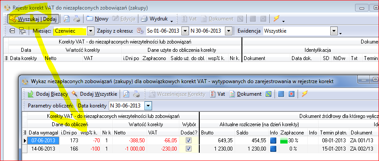Click the Czerwiec month field
The height and width of the screenshot is (161, 379).
[x=70, y=31]
